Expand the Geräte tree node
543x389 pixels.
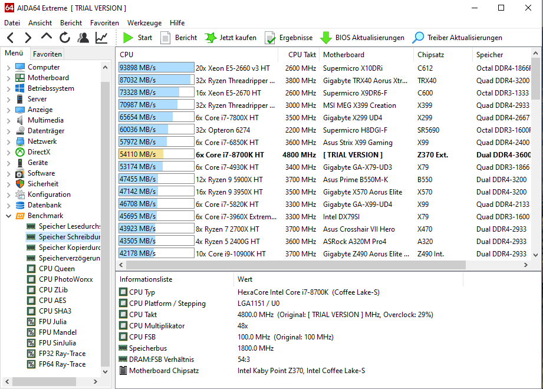click(x=9, y=163)
